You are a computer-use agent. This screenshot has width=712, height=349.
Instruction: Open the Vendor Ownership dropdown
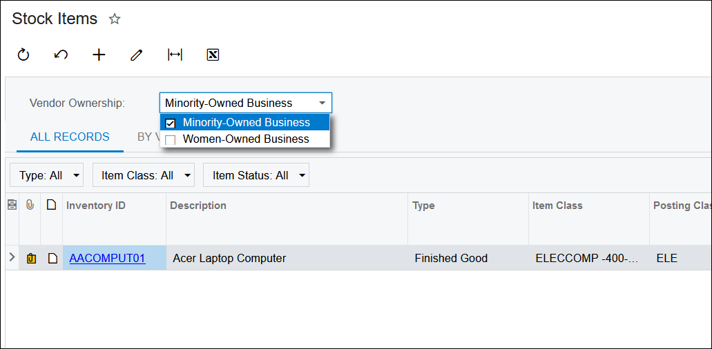coord(322,103)
